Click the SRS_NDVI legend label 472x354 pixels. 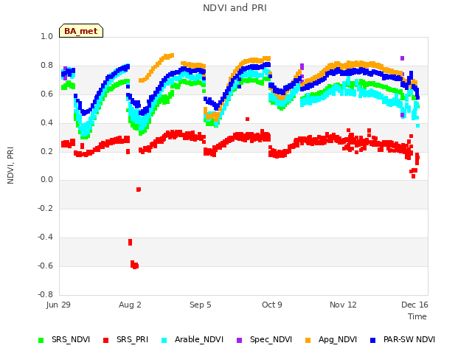[x=71, y=339]
